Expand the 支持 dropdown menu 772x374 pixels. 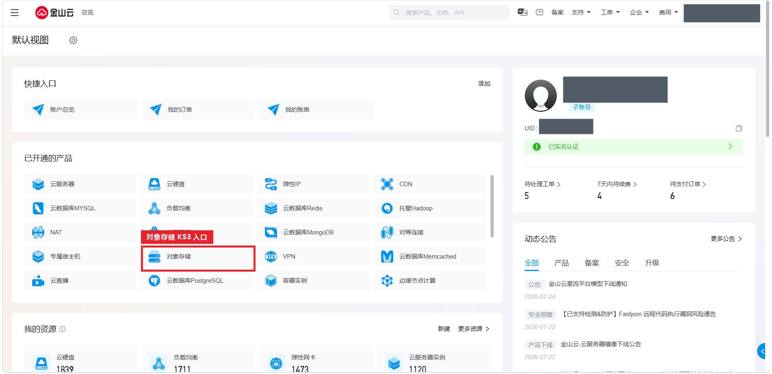[x=581, y=12]
